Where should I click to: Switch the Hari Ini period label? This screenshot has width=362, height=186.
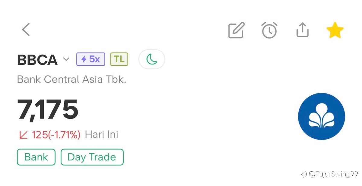tap(102, 134)
